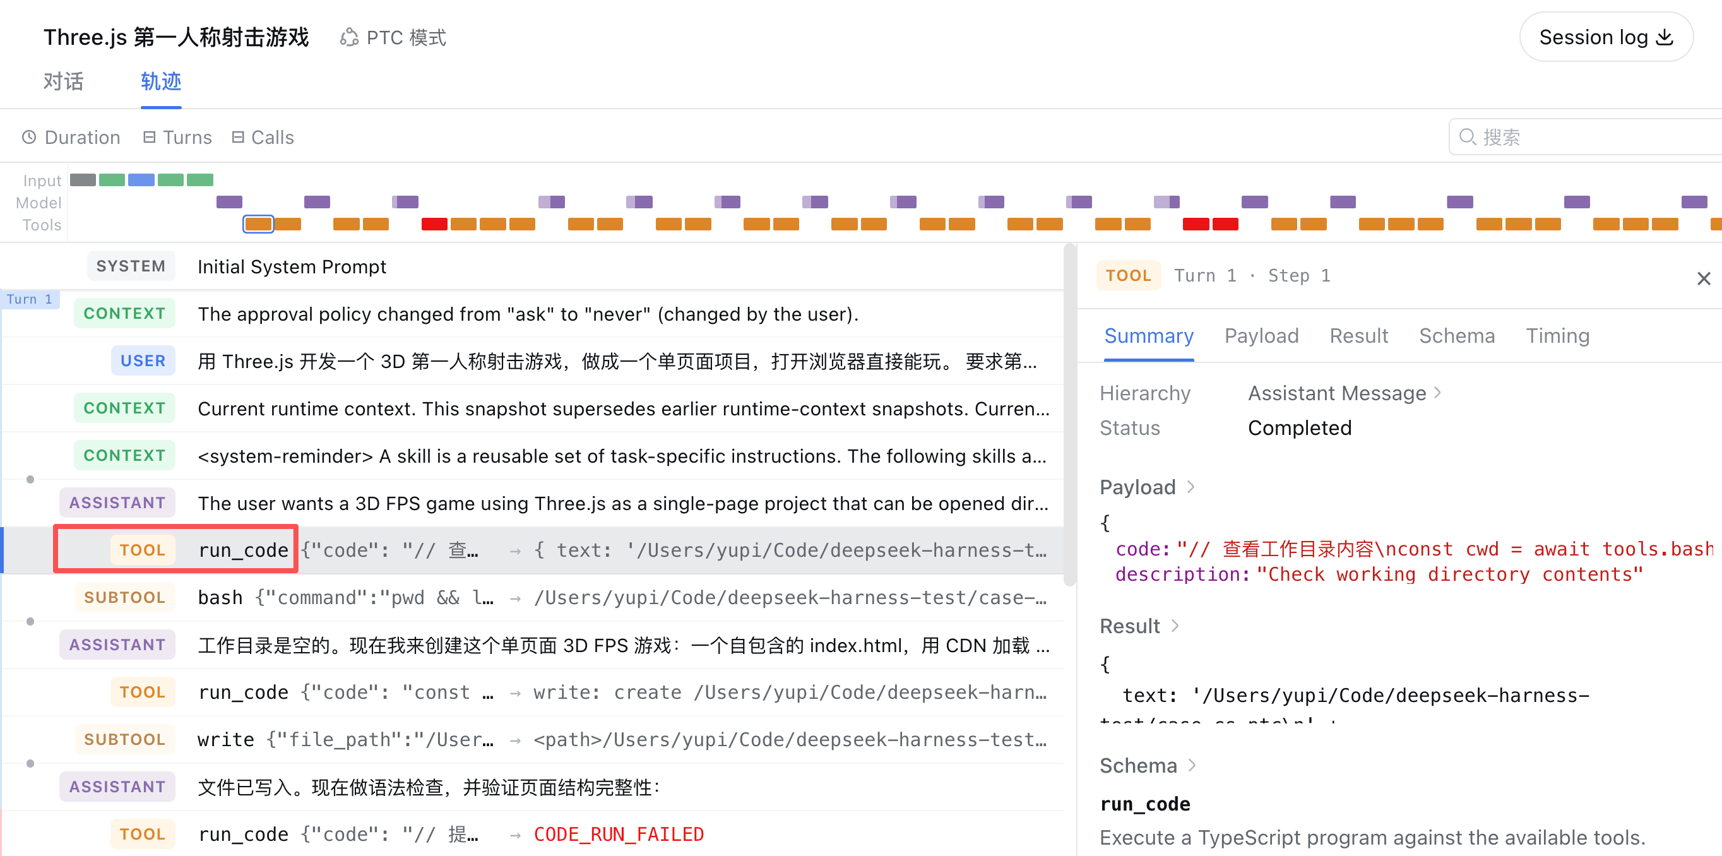
Task: Click the PTC 模式 icon label
Action: click(393, 37)
